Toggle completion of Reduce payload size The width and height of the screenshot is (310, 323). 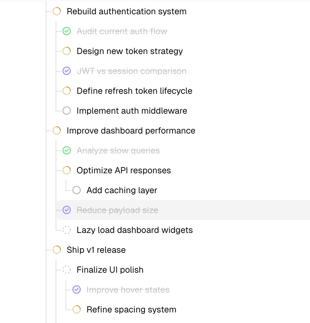pyautogui.click(x=67, y=210)
